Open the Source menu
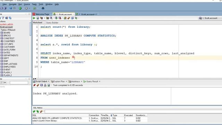The width and height of the screenshot is (222, 125). tap(27, 5)
